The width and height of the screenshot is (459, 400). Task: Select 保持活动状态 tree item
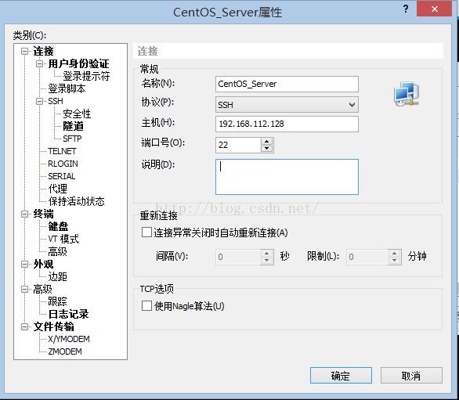[x=76, y=201]
